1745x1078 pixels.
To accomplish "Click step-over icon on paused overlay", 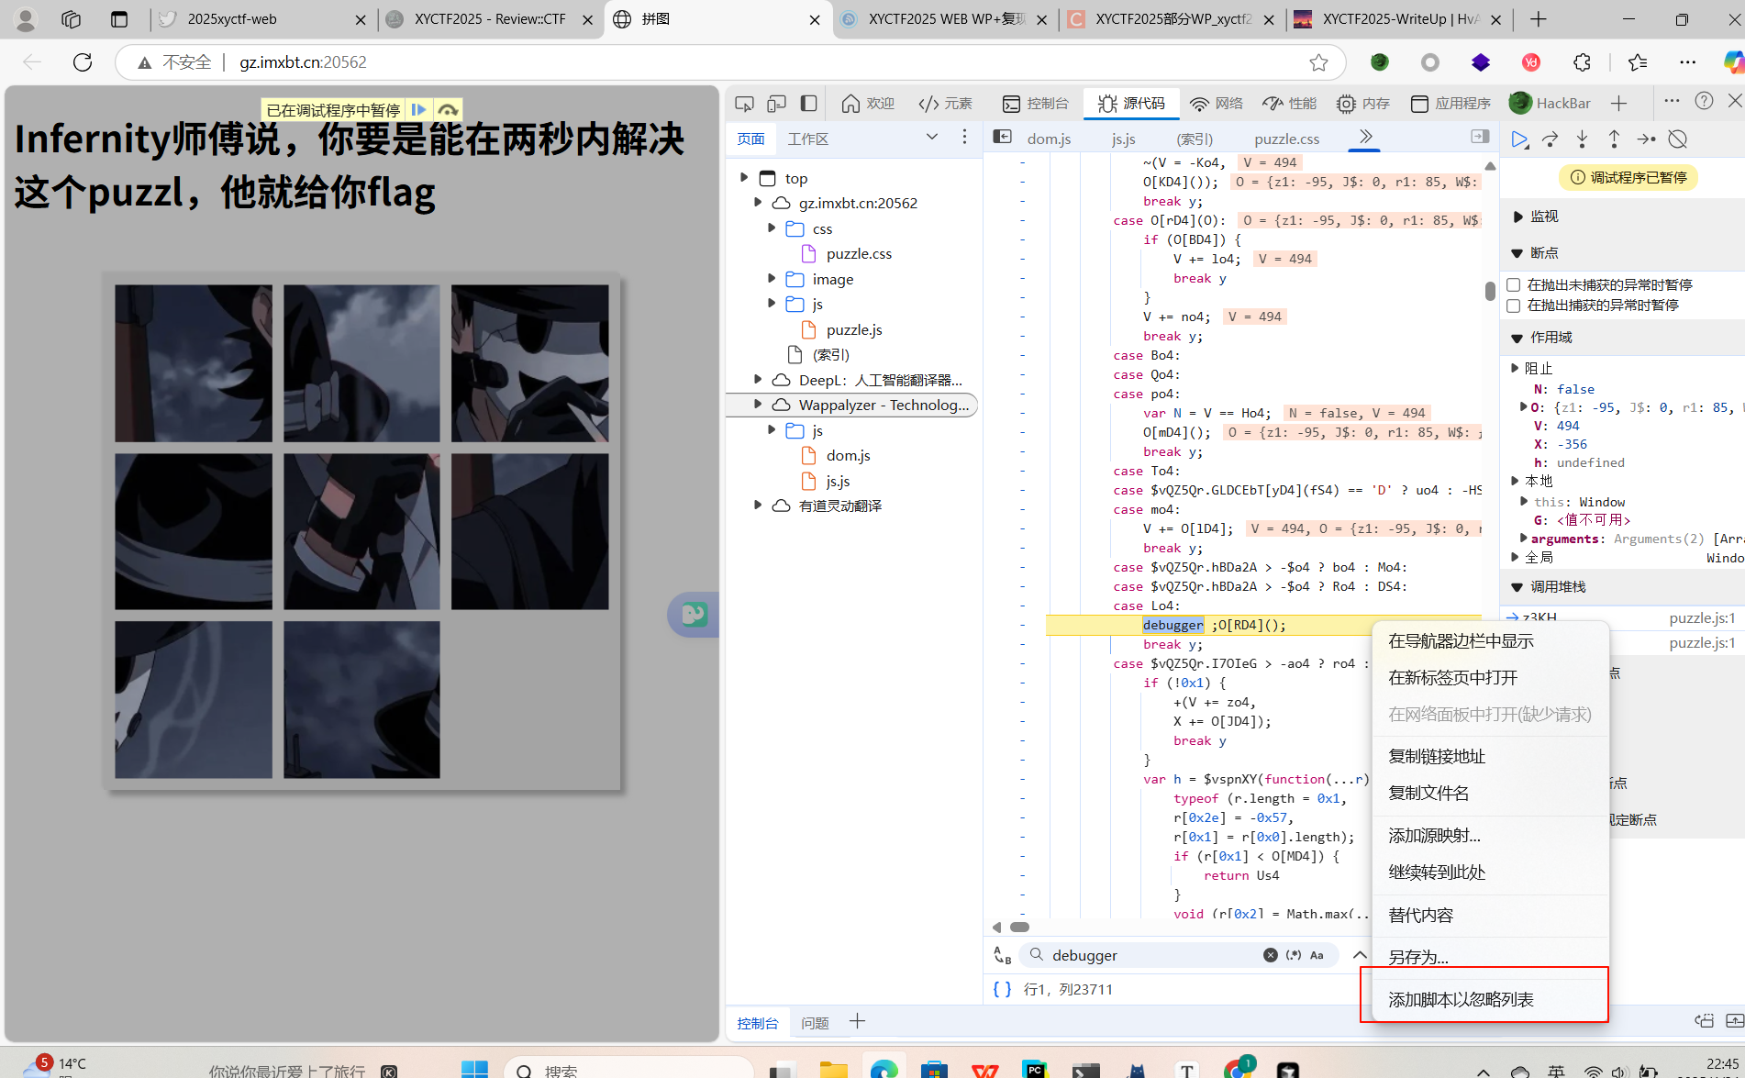I will pyautogui.click(x=448, y=110).
